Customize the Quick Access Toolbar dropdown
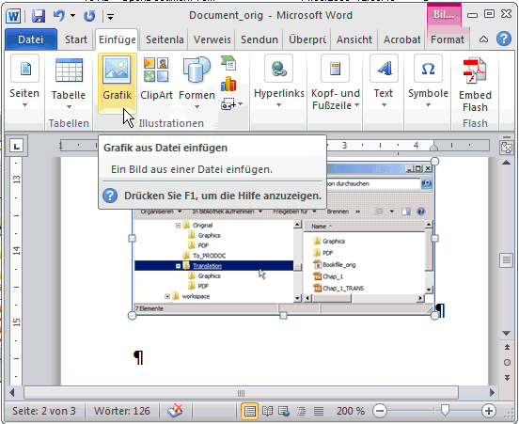The height and width of the screenshot is (424, 519). pyautogui.click(x=111, y=16)
